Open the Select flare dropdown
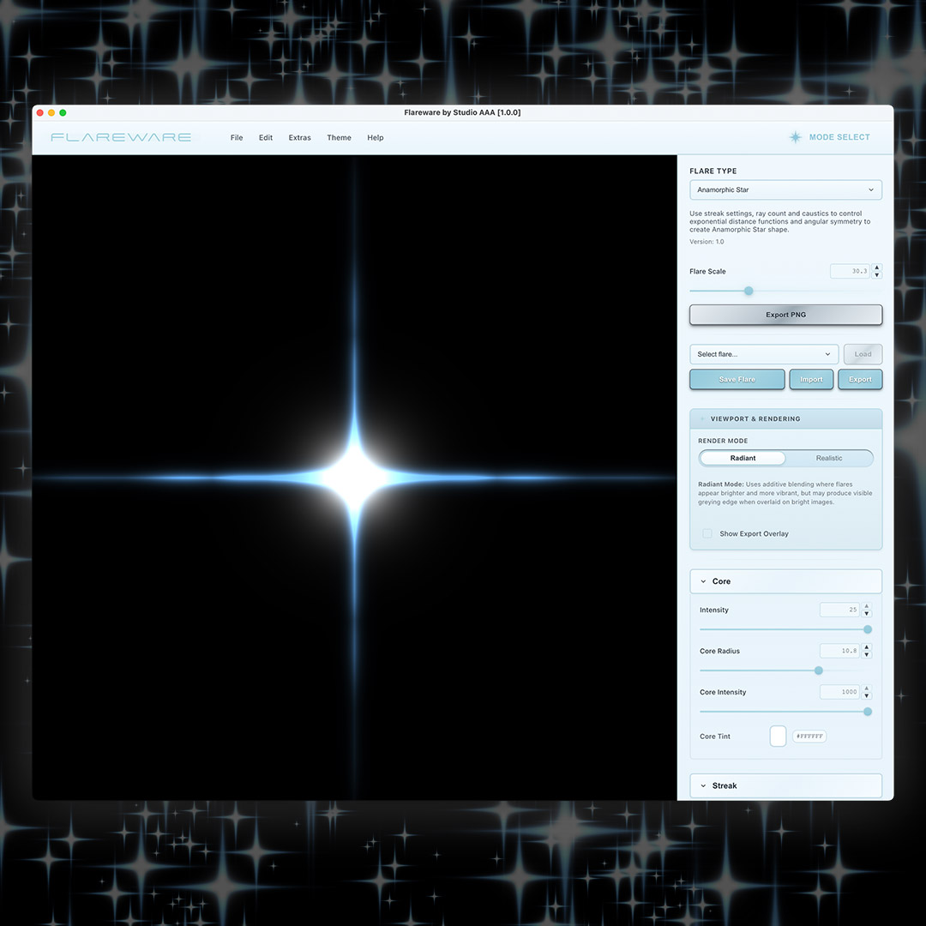Viewport: 926px width, 926px height. pyautogui.click(x=764, y=354)
